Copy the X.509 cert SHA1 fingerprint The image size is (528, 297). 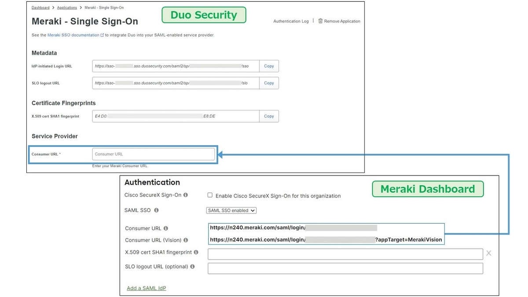269,116
